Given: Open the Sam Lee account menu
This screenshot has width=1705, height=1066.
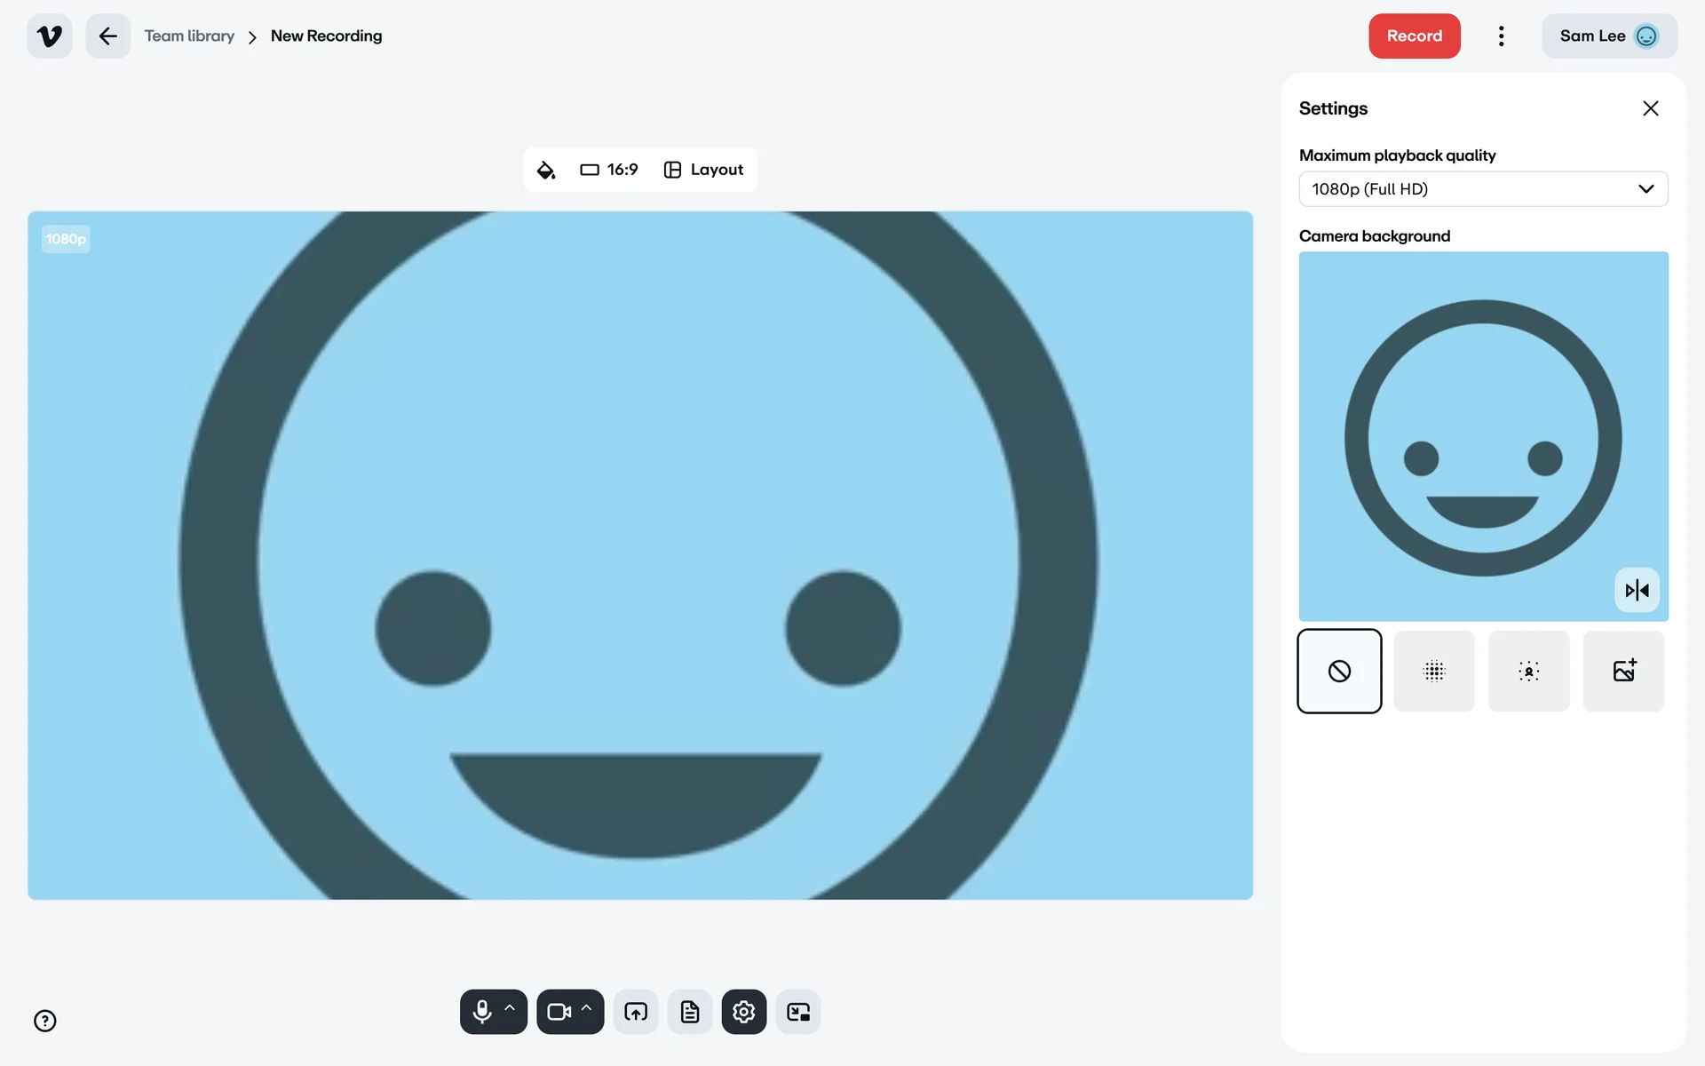Looking at the screenshot, I should tap(1608, 36).
